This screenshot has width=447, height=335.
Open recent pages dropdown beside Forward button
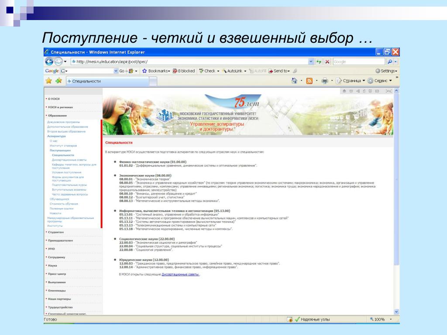pyautogui.click(x=65, y=62)
